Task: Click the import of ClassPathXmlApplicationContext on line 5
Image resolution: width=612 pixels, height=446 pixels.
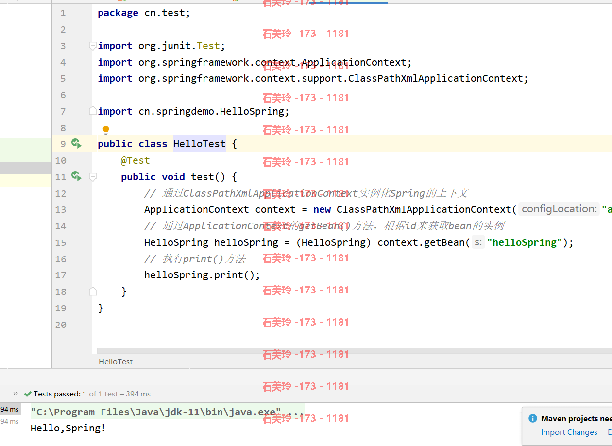Action: pos(313,78)
